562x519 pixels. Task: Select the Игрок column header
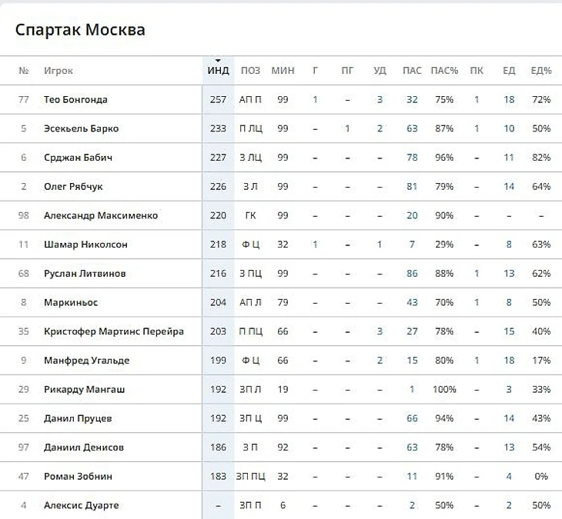(58, 71)
